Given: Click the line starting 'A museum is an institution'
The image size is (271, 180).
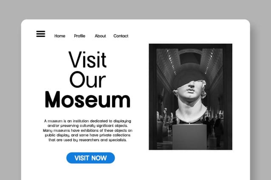Looking at the screenshot, I should (x=88, y=121).
